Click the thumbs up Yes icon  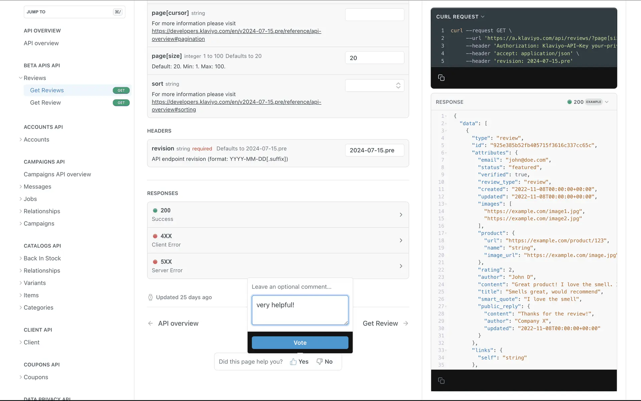pyautogui.click(x=293, y=362)
